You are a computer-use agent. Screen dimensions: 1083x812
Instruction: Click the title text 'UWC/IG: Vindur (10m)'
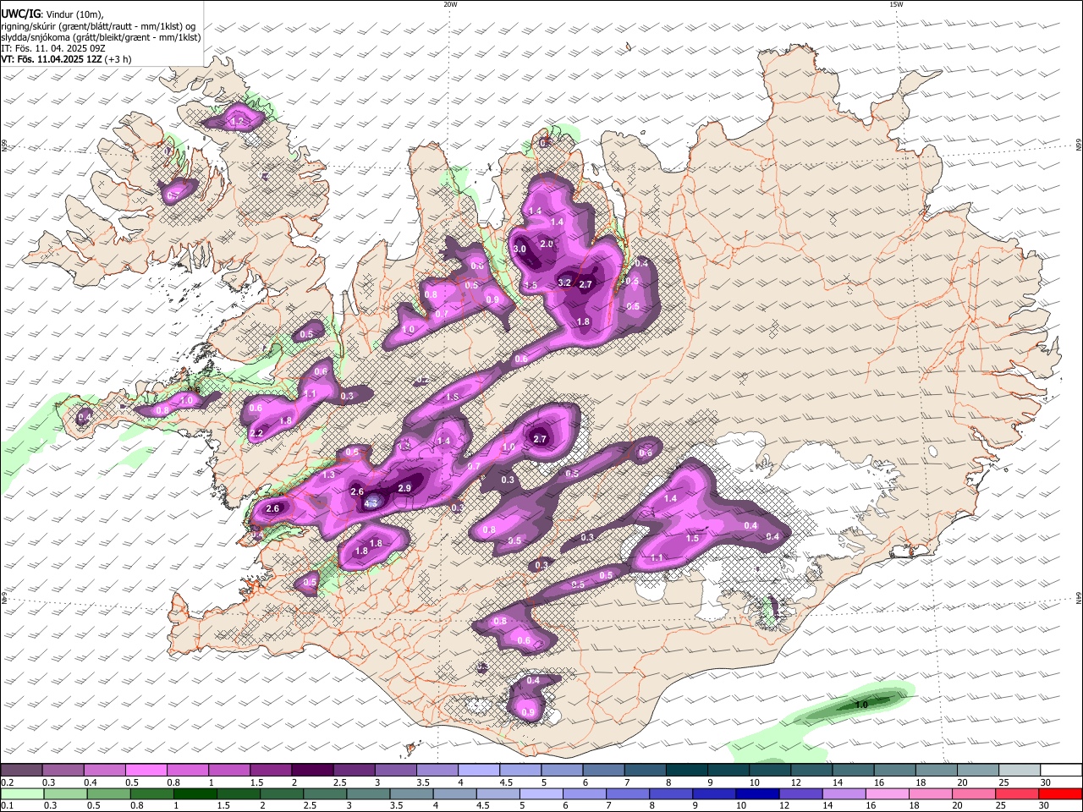(52, 14)
